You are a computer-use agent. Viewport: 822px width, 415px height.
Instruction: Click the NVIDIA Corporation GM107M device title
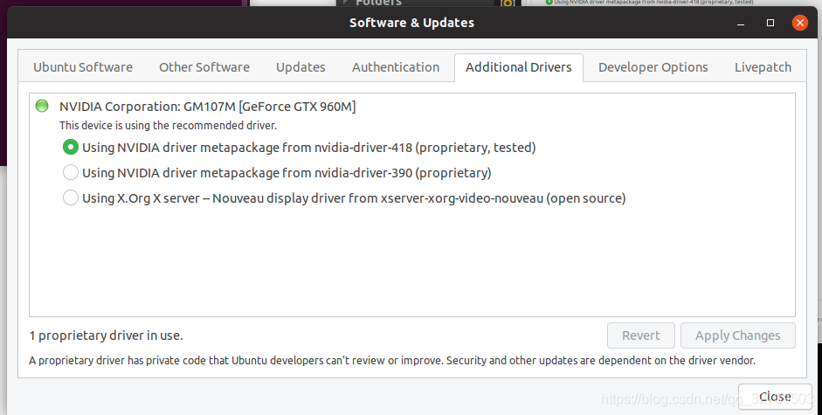tap(208, 107)
